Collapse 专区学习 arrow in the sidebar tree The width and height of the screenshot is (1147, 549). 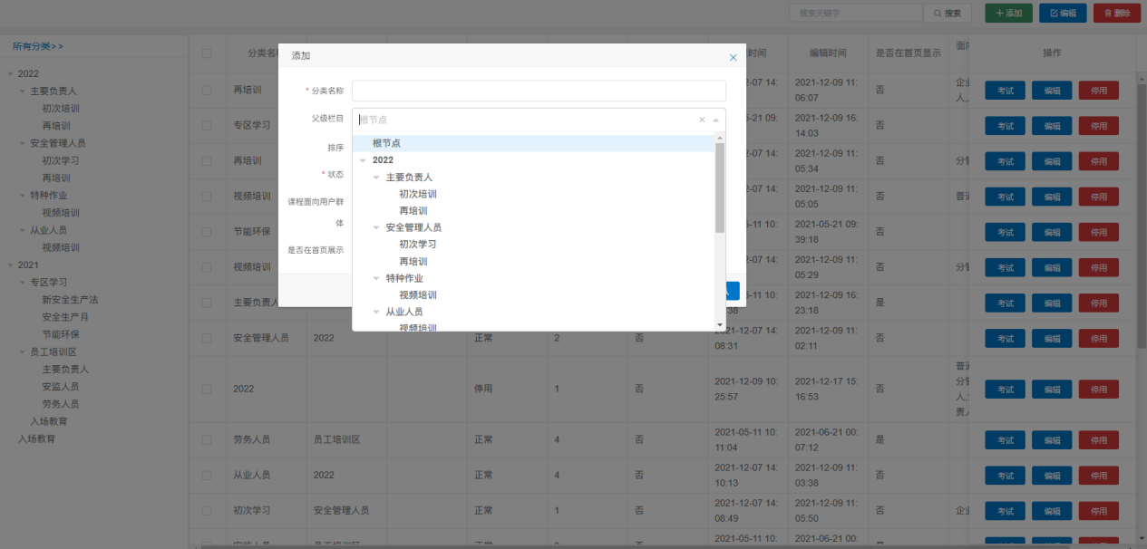point(23,283)
